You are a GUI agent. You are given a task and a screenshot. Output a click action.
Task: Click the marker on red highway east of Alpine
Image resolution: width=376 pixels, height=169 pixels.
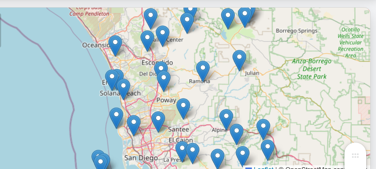(263, 129)
